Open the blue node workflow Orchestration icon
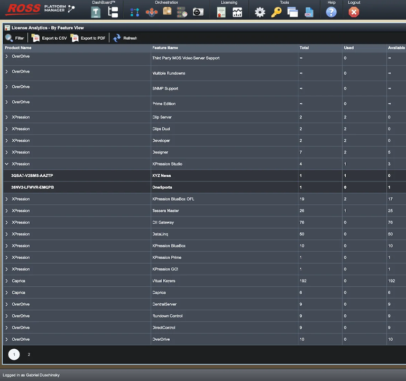Screen dimensions: 406x381 135,12
